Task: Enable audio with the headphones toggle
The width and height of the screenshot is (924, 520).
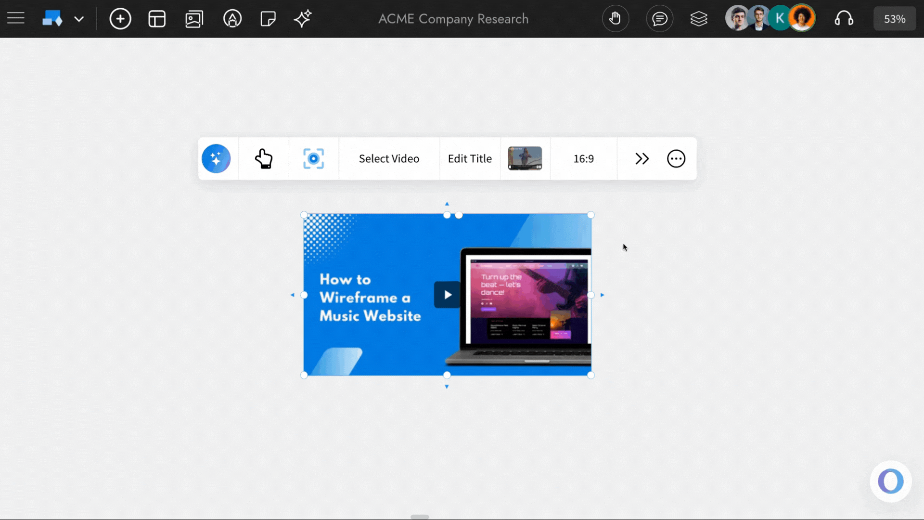Action: click(845, 18)
